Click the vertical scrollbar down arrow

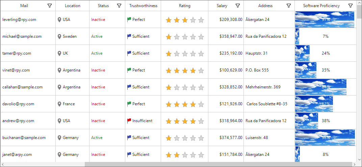(x=359, y=159)
